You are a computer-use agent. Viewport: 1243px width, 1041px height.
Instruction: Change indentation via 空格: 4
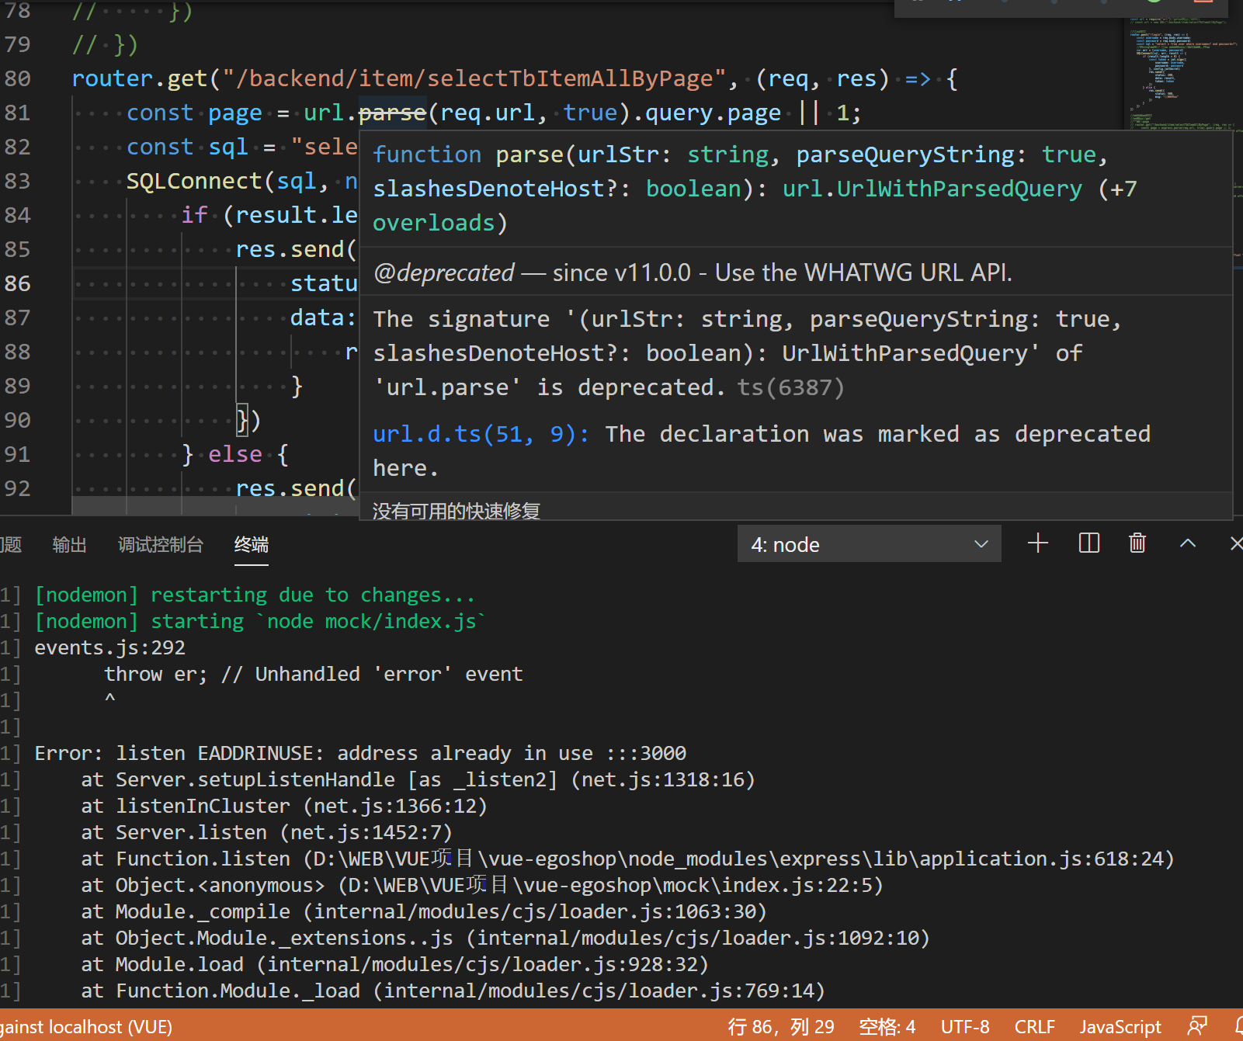pyautogui.click(x=887, y=1027)
